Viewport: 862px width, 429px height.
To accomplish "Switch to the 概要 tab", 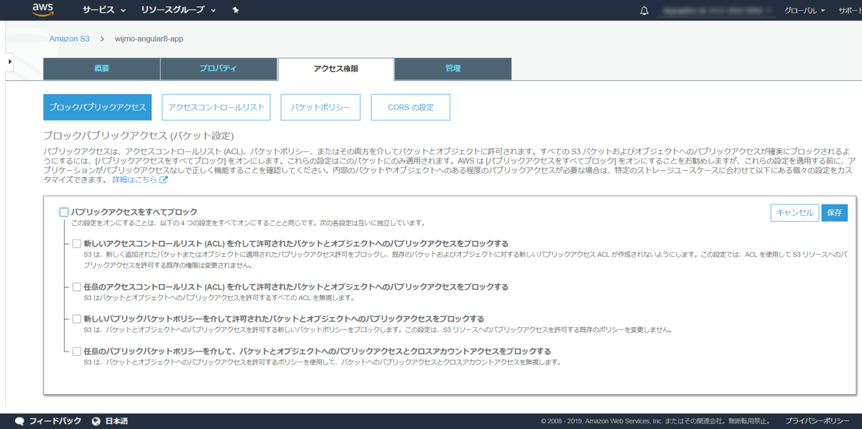I will click(102, 69).
